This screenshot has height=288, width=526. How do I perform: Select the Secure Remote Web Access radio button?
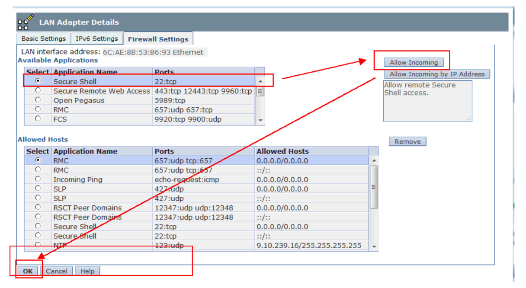click(x=38, y=90)
